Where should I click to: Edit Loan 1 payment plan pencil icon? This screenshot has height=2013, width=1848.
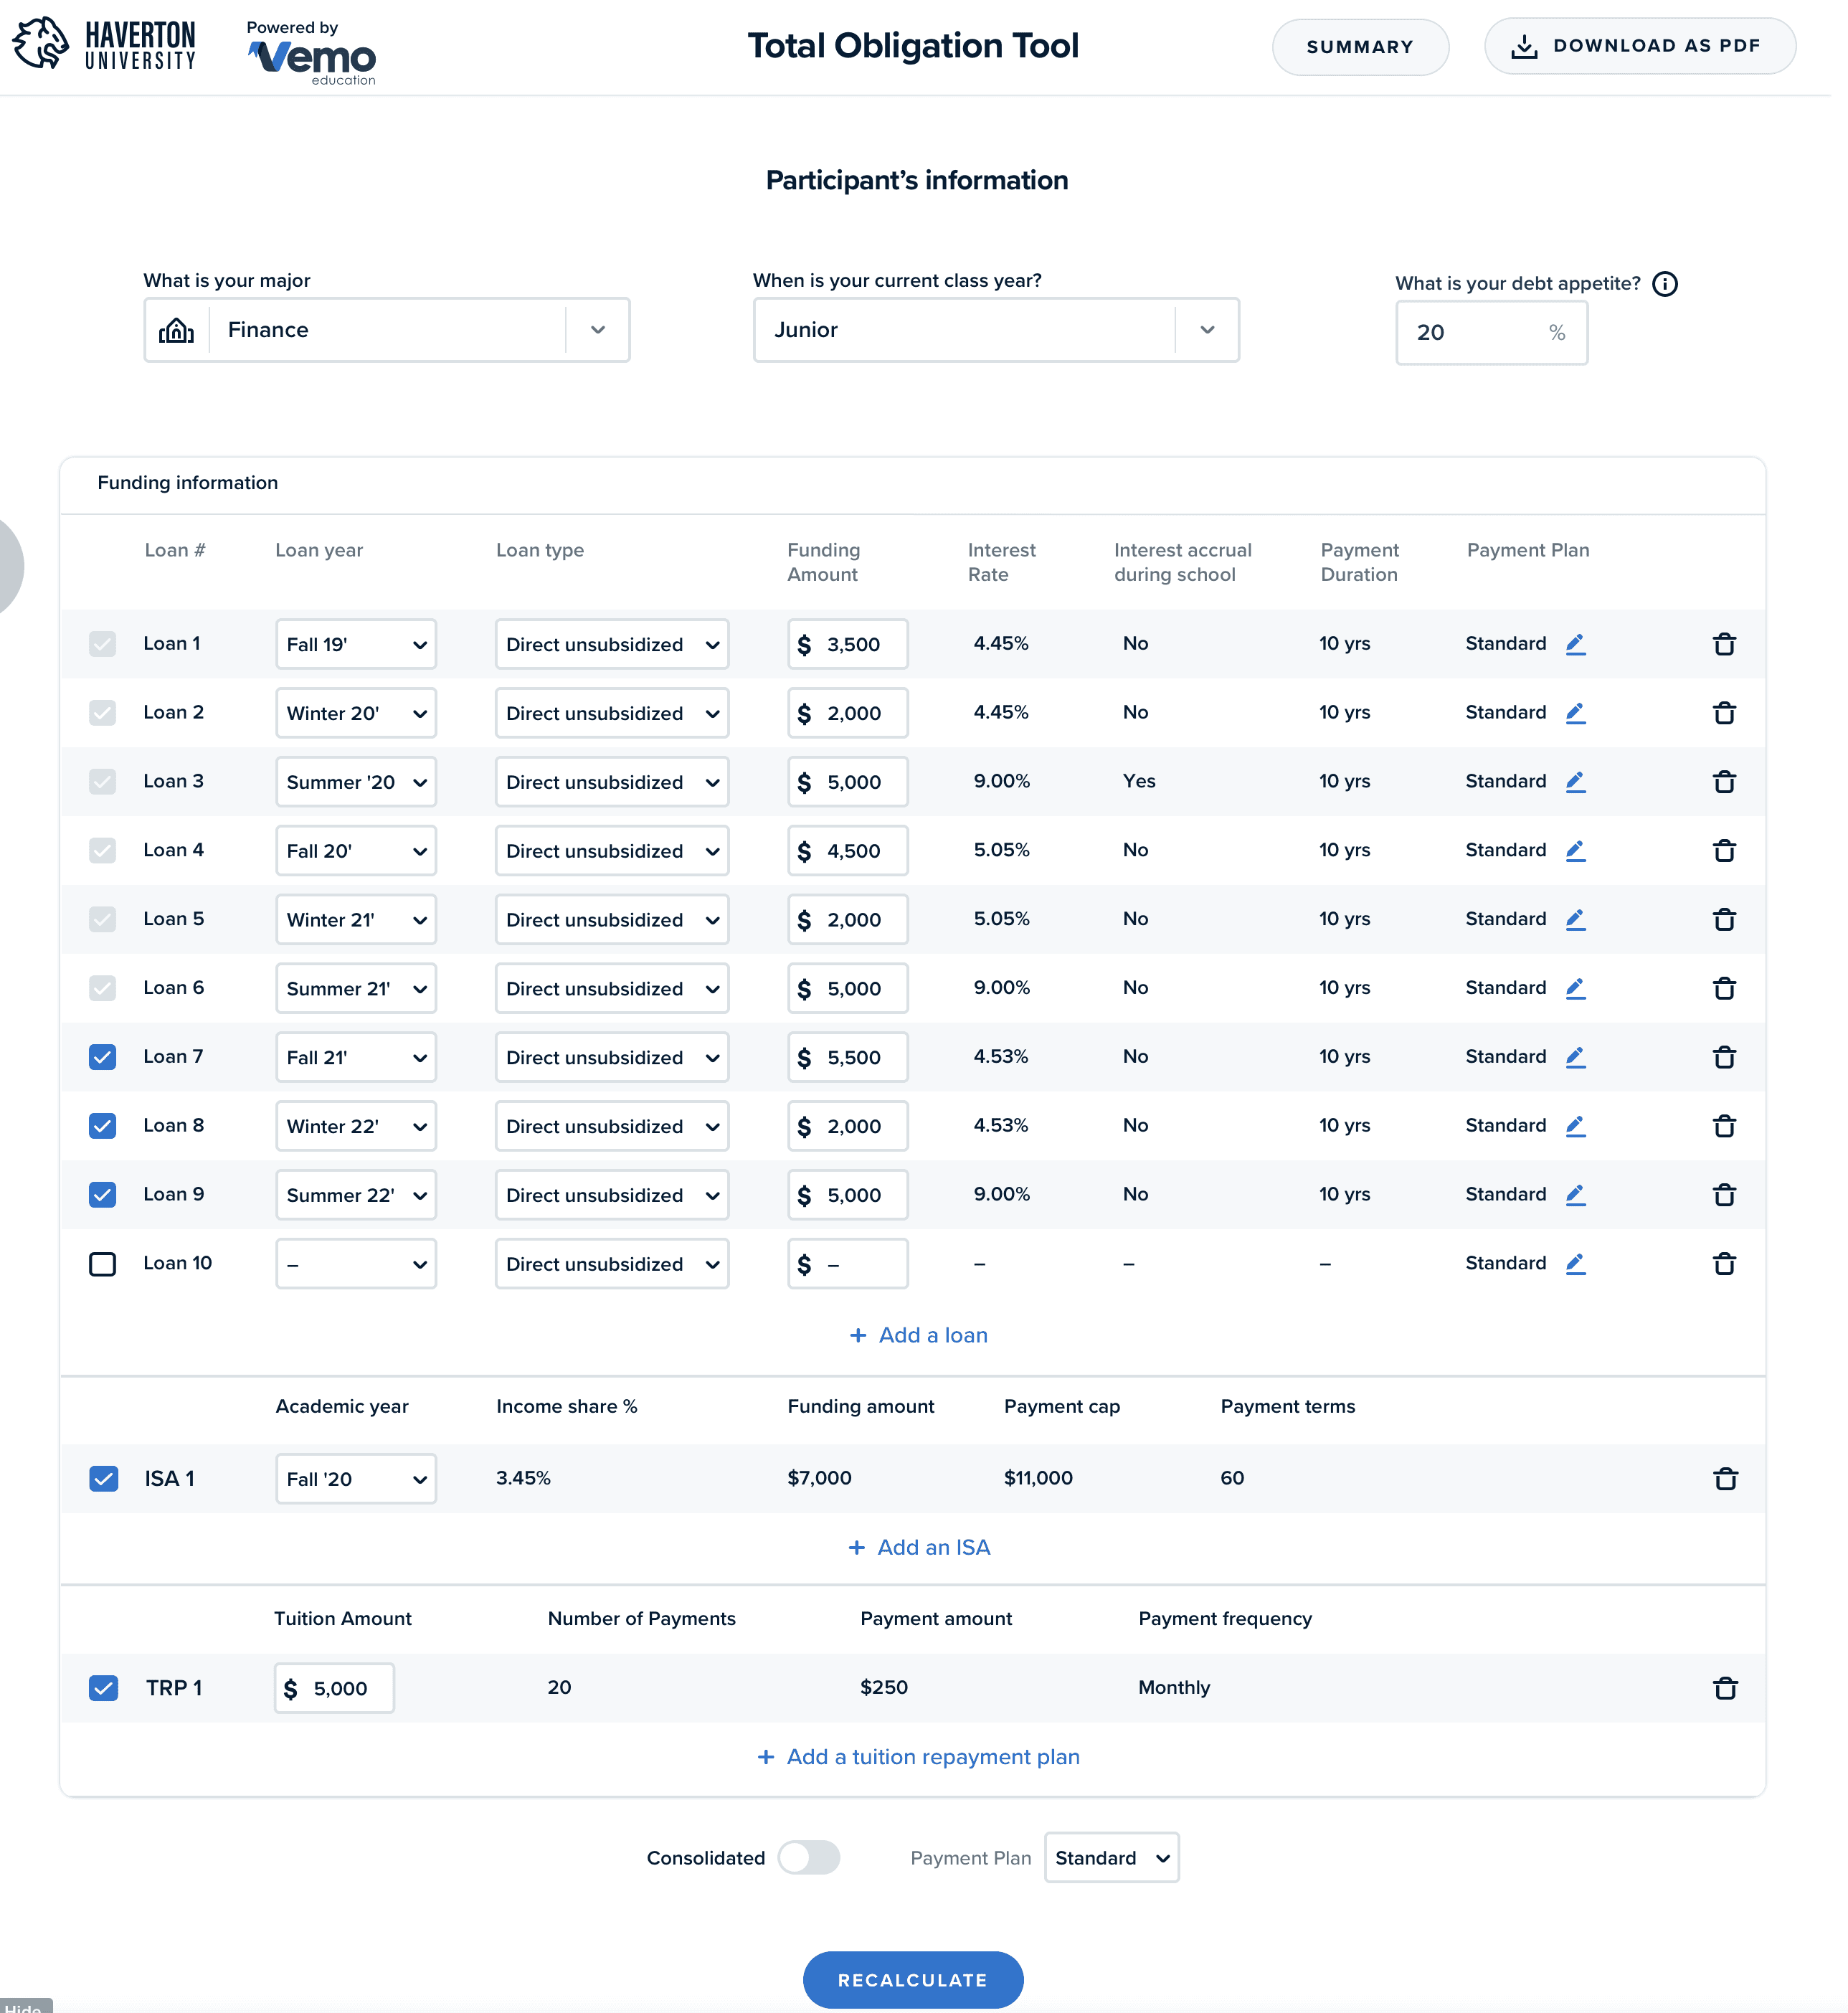pyautogui.click(x=1590, y=650)
